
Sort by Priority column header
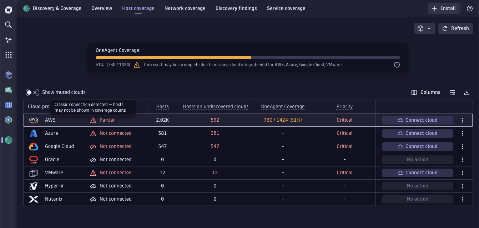pyautogui.click(x=344, y=106)
